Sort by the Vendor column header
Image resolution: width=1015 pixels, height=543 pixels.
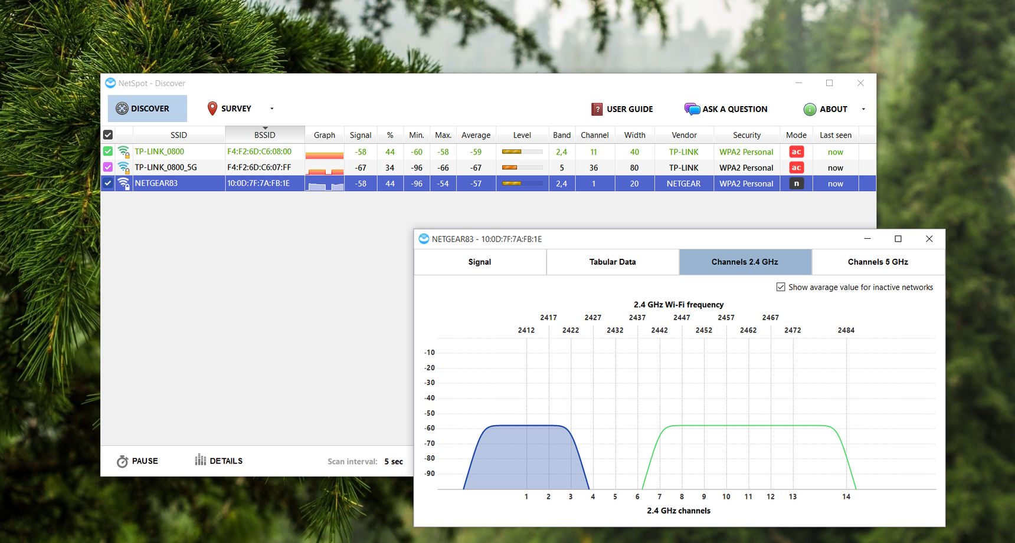click(684, 135)
